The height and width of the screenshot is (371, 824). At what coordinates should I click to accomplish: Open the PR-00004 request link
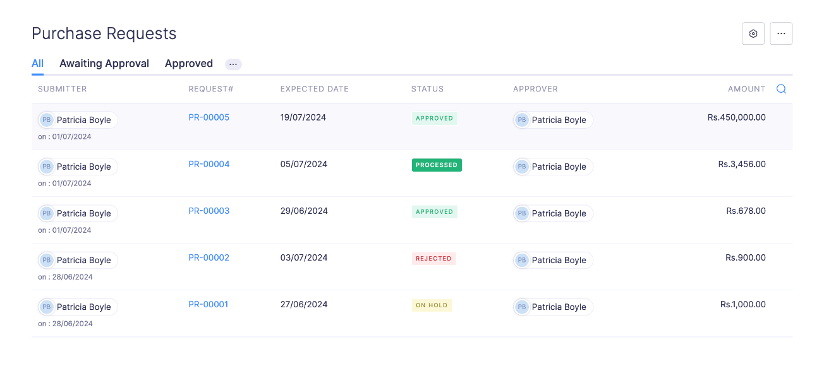209,164
